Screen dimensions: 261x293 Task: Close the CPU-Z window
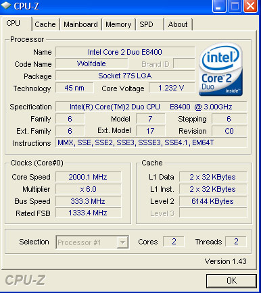point(251,6)
